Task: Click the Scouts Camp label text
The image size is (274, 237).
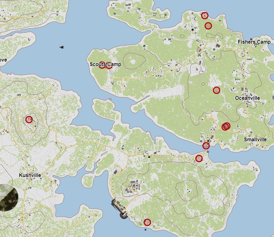Action: (105, 64)
